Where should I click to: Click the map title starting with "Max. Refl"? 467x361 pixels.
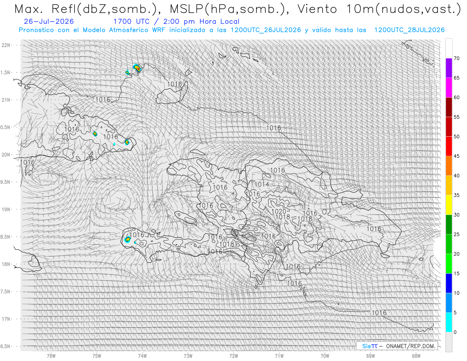tap(237, 9)
